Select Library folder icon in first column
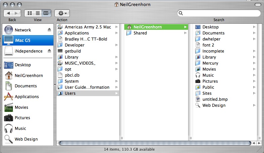Screen dimensions: 264x153 pyautogui.click(x=60, y=57)
